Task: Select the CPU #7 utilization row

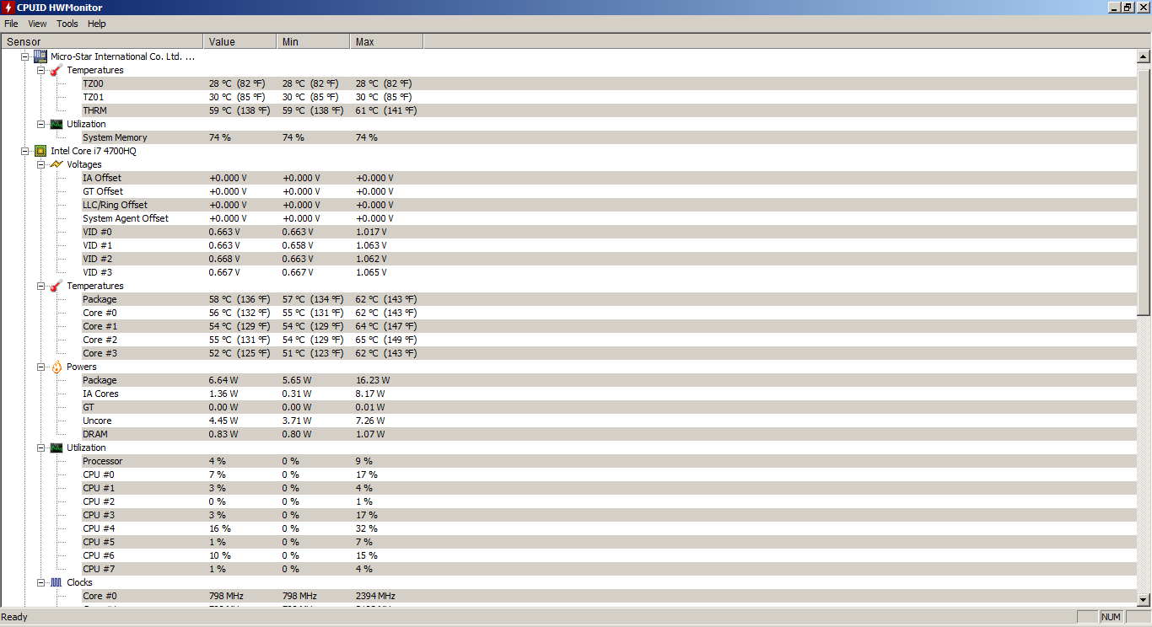Action: (x=608, y=569)
